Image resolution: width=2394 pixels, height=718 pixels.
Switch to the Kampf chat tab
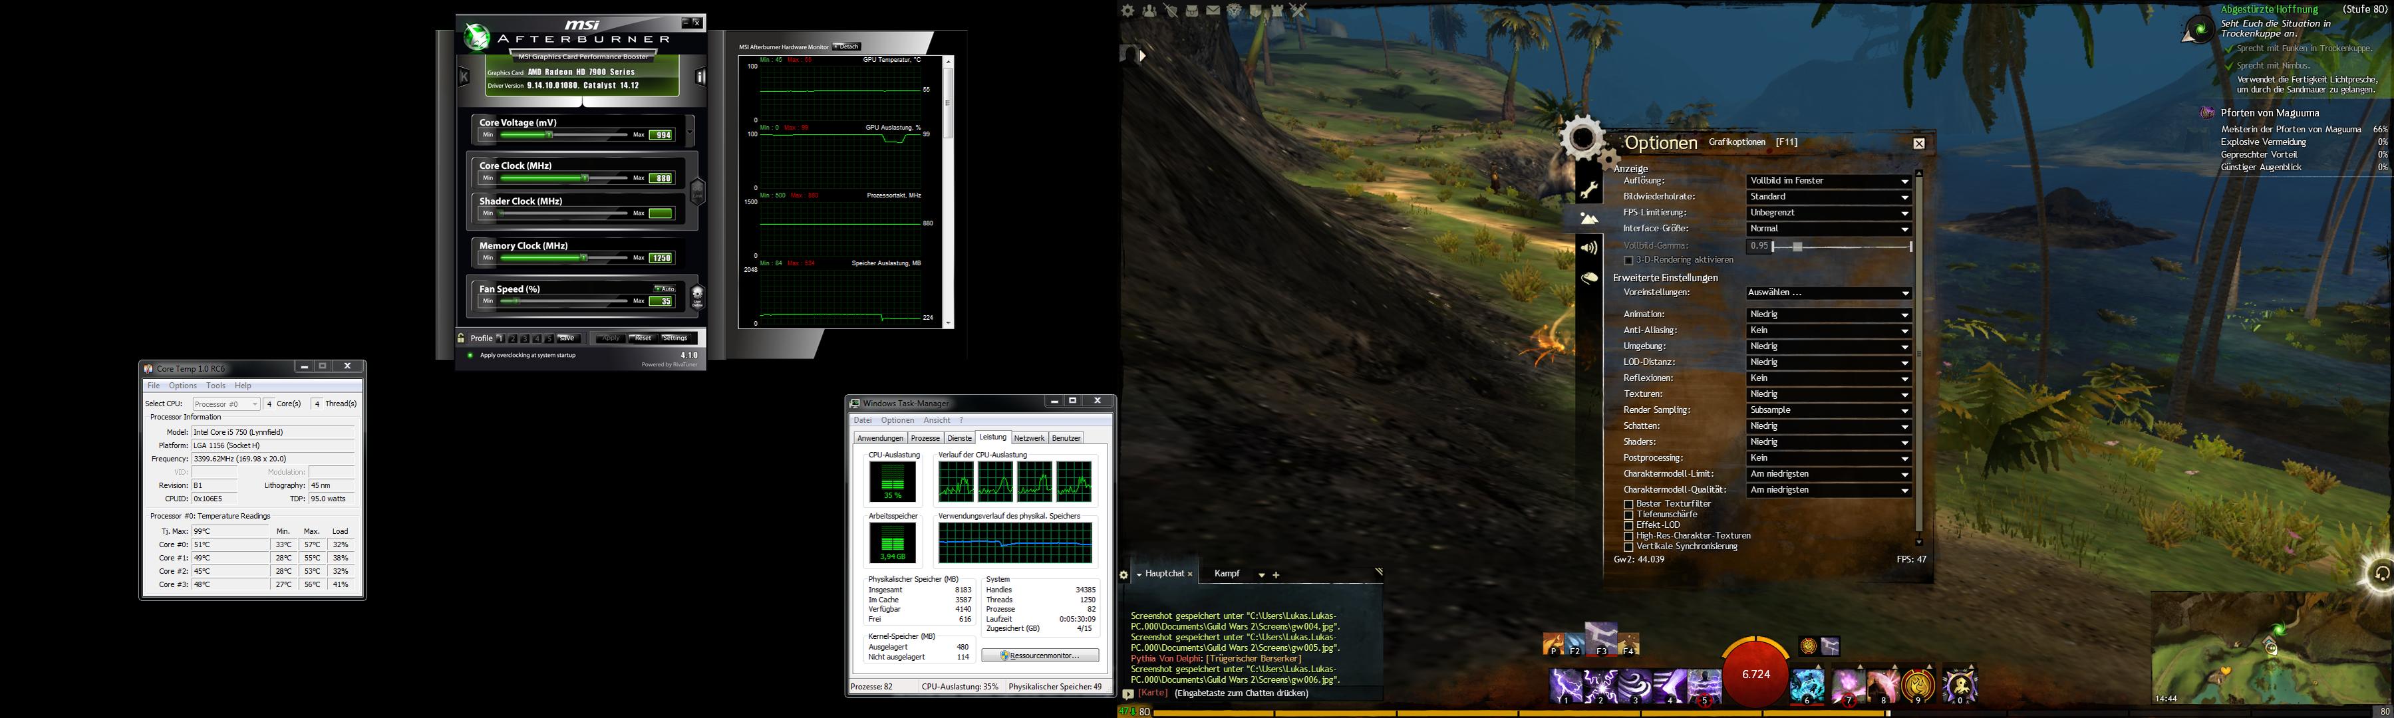coord(1227,574)
